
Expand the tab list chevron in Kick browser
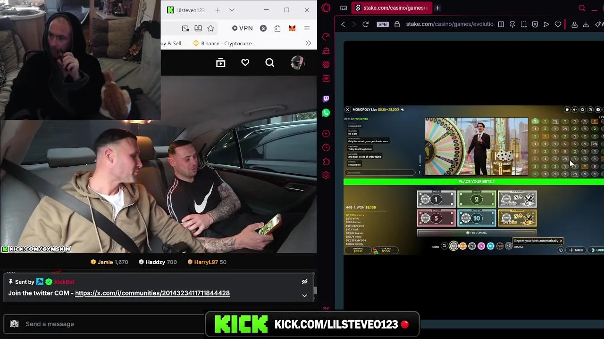(232, 10)
